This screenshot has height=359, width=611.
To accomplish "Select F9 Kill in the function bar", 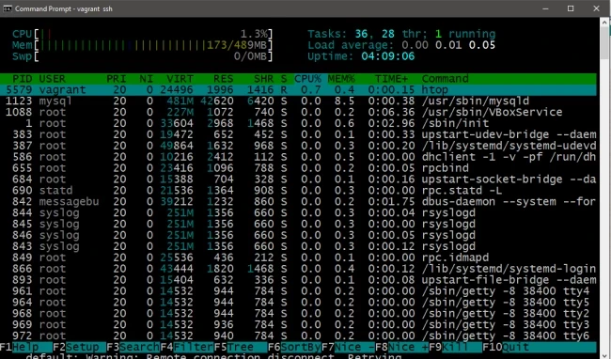I will pyautogui.click(x=455, y=347).
